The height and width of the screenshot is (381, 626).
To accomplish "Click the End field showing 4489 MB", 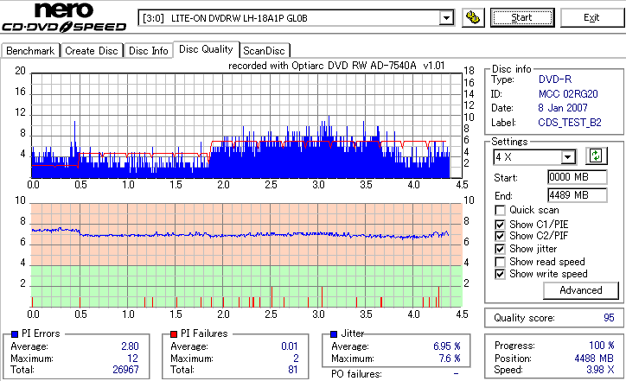I will pyautogui.click(x=578, y=195).
